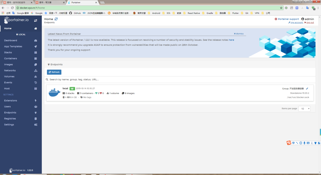
Task: Open Containers in the sidebar
Action: pyautogui.click(x=21, y=58)
